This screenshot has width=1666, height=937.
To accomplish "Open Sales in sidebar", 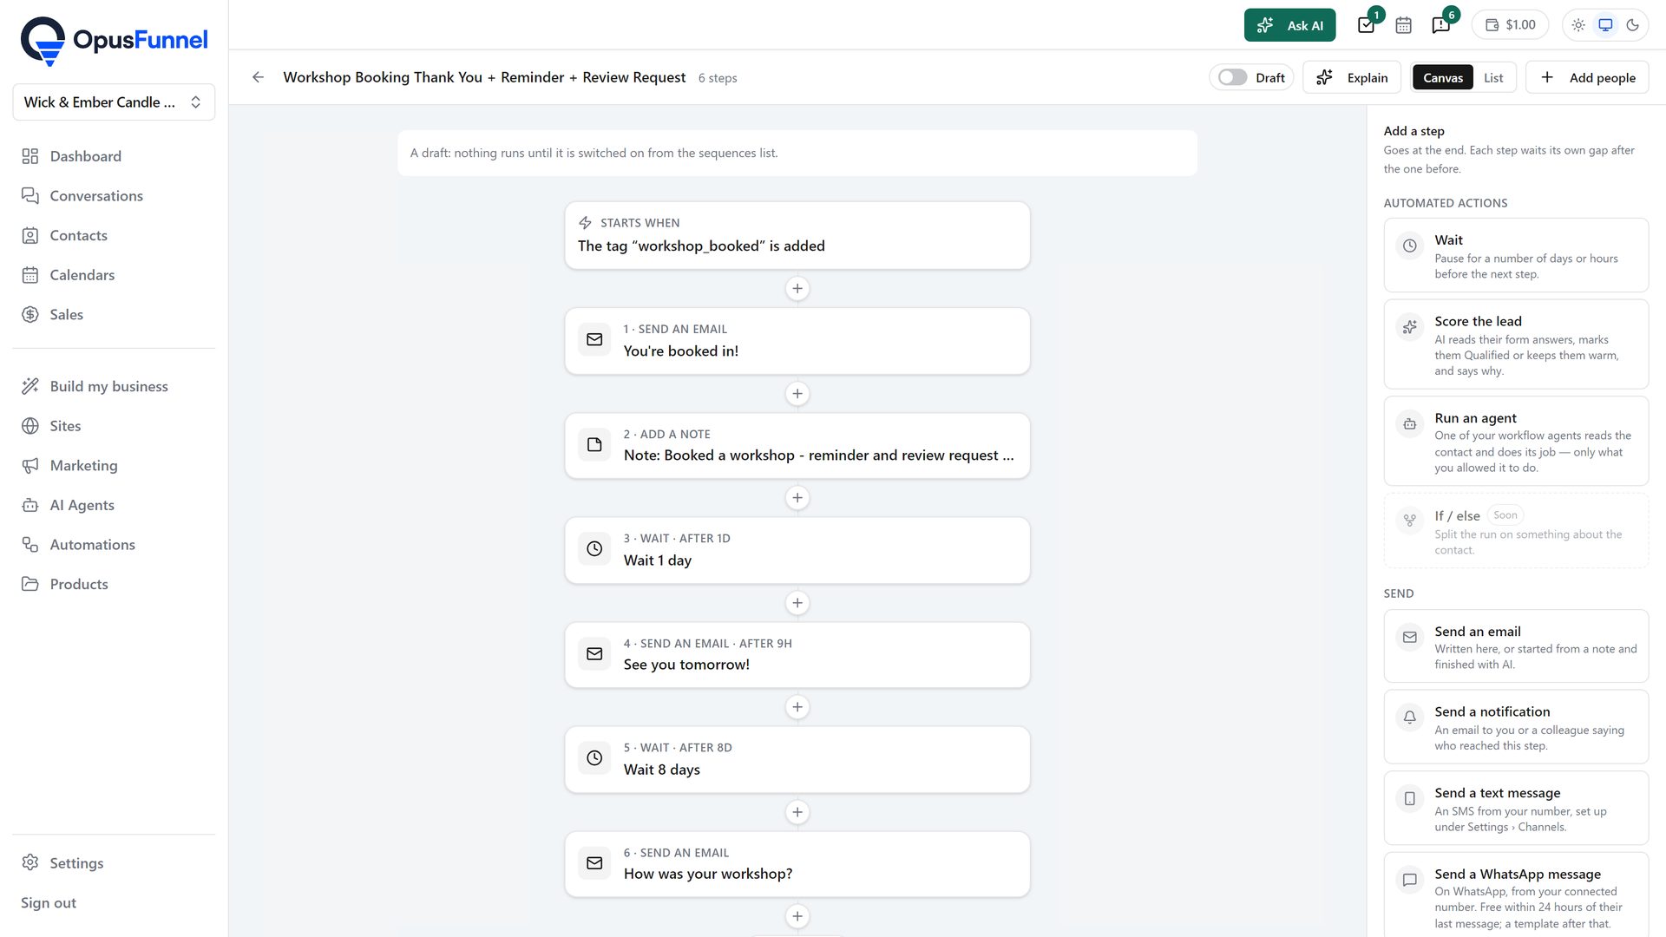I will click(114, 314).
